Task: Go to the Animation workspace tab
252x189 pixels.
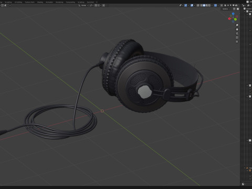Action: point(49,2)
